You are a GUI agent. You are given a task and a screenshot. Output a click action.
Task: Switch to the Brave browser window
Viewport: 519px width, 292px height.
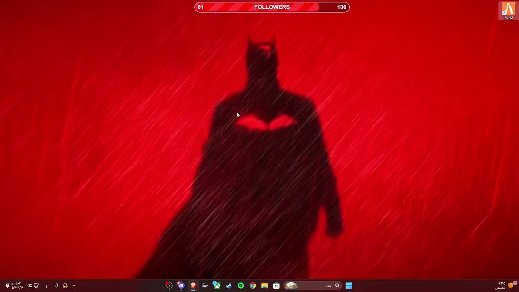(193, 286)
